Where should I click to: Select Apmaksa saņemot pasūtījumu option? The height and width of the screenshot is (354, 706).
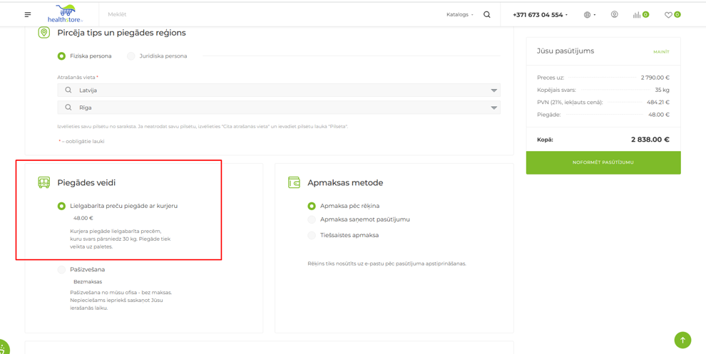(312, 220)
